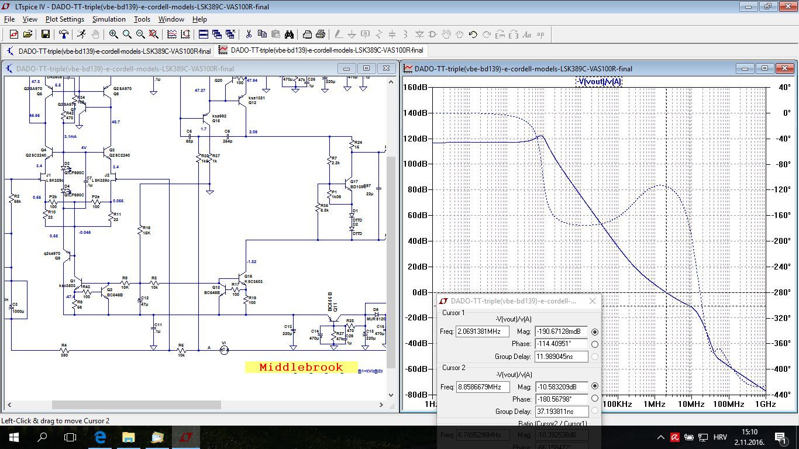The width and height of the screenshot is (799, 449).
Task: Click Cursor 1 Mag value field
Action: [562, 331]
